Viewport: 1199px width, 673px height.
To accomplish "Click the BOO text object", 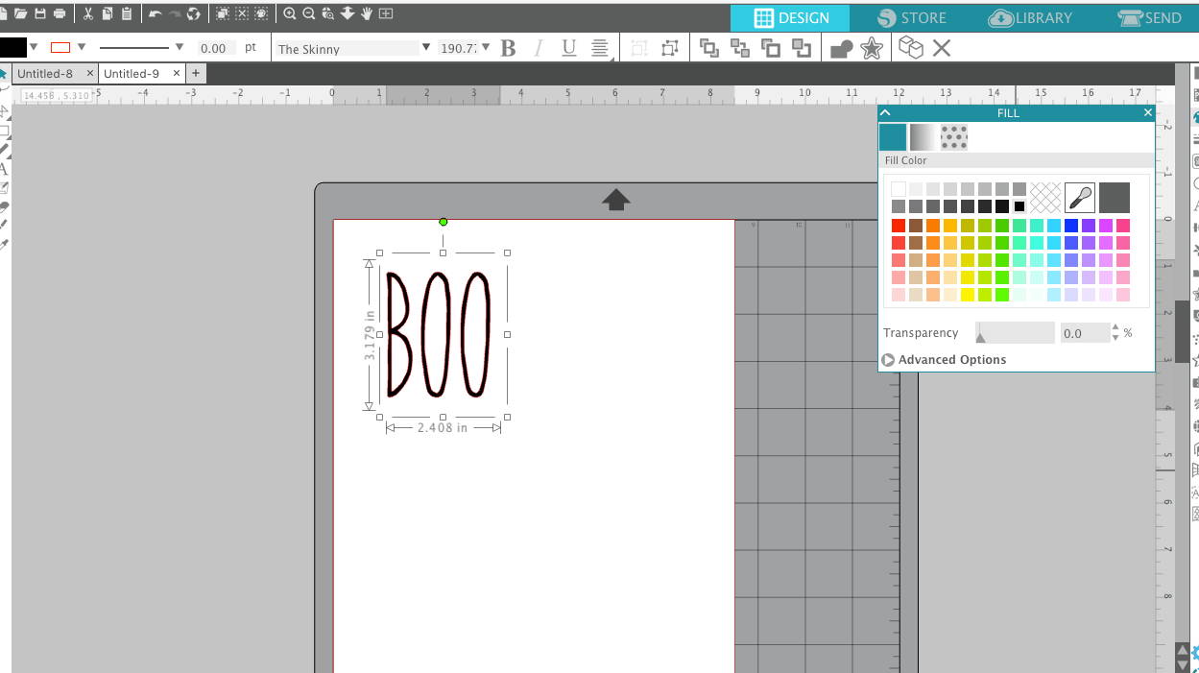I will point(439,333).
